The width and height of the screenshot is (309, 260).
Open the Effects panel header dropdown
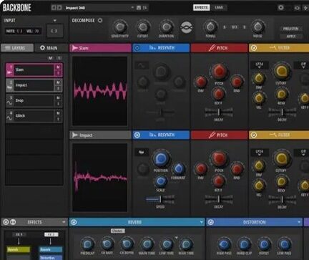tap(64, 222)
